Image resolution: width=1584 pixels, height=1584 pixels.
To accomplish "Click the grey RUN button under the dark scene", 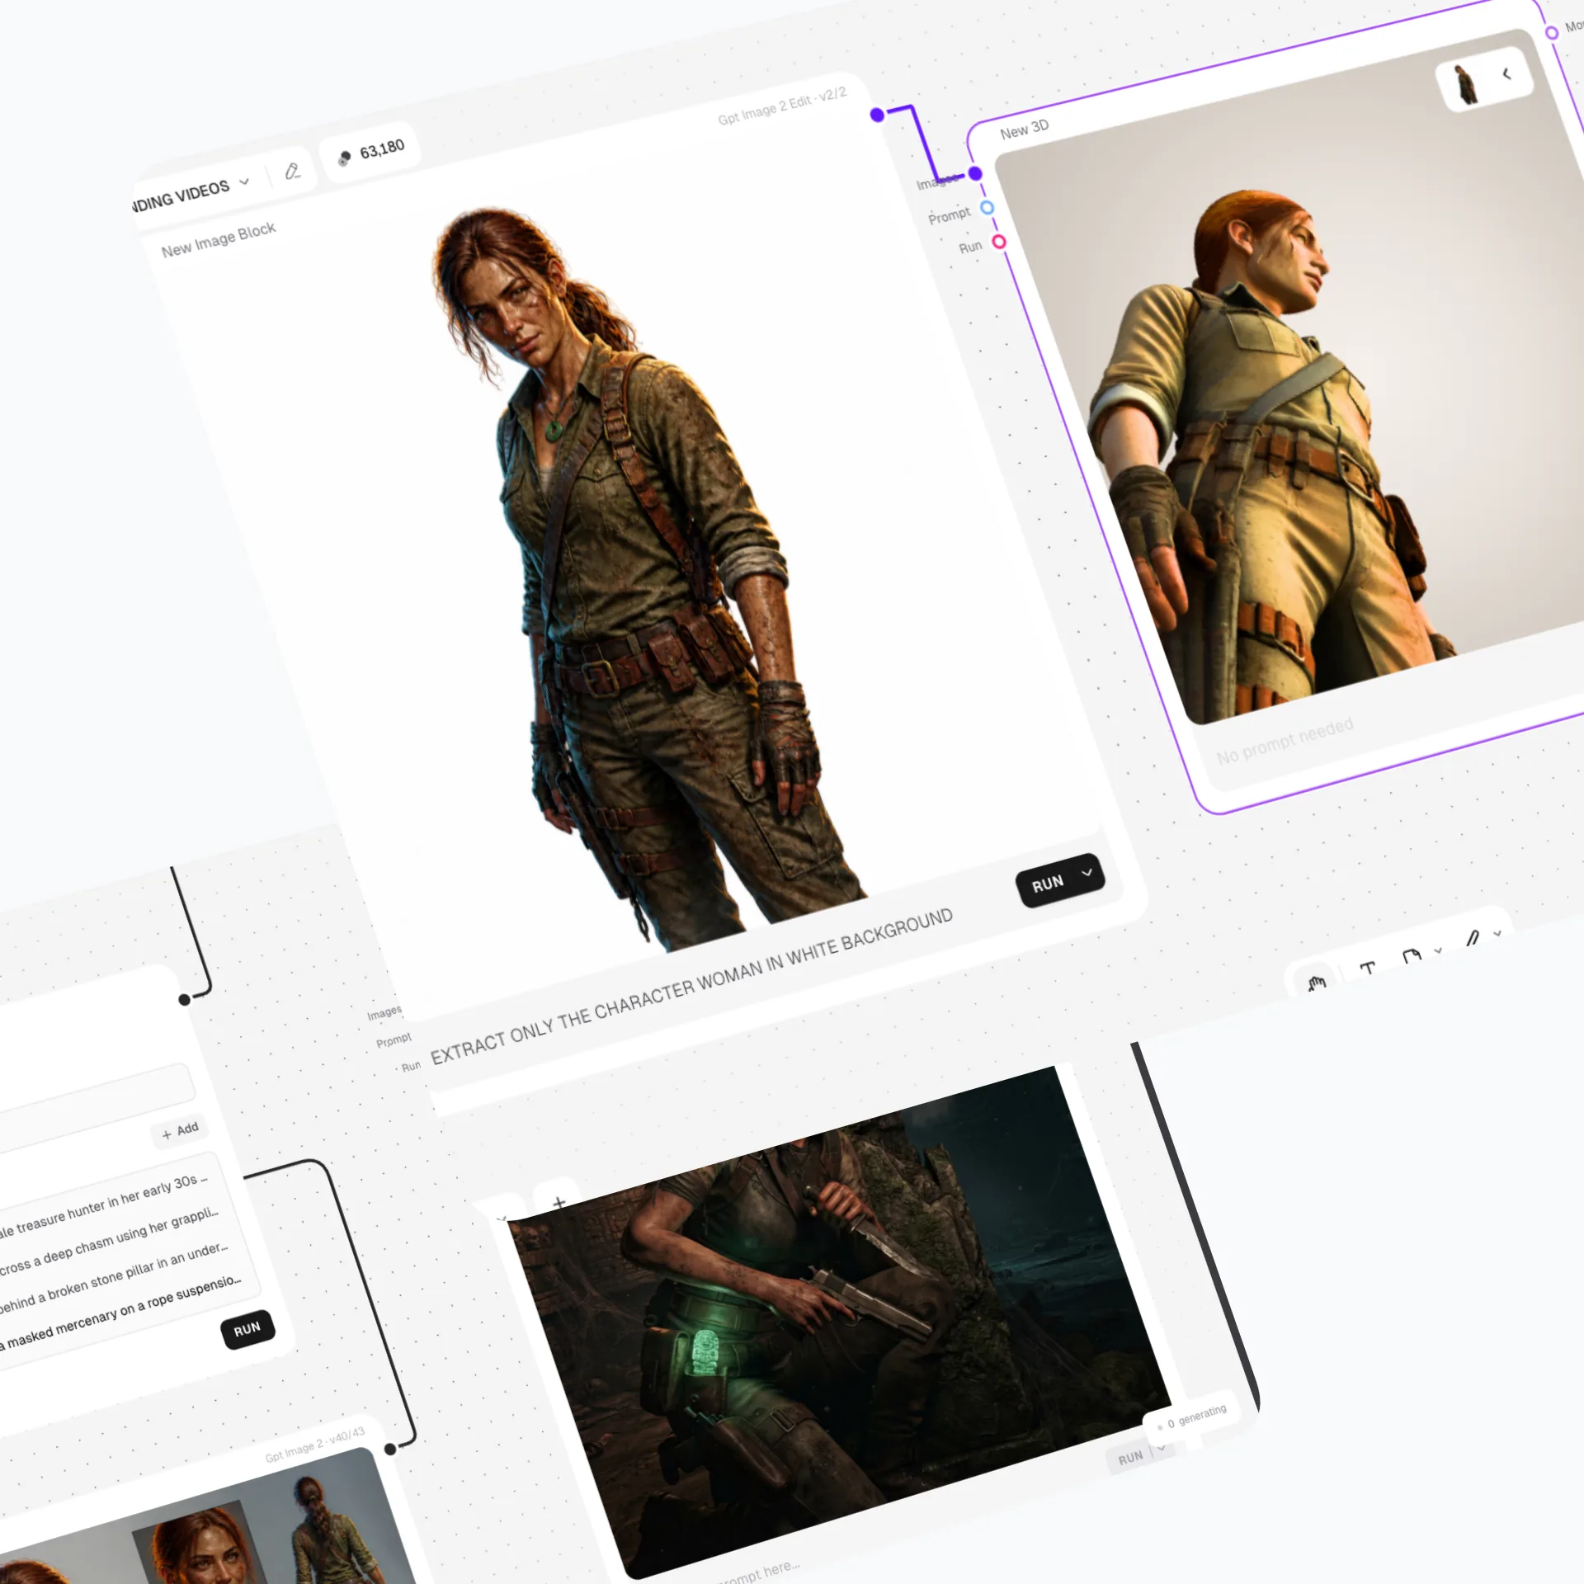I will point(1130,1457).
